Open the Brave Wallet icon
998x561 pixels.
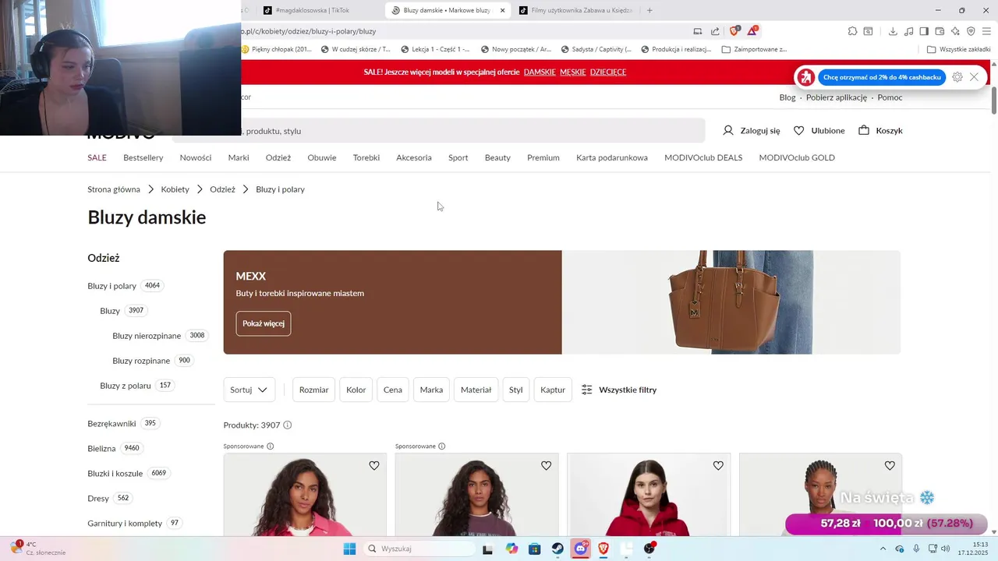point(940,31)
